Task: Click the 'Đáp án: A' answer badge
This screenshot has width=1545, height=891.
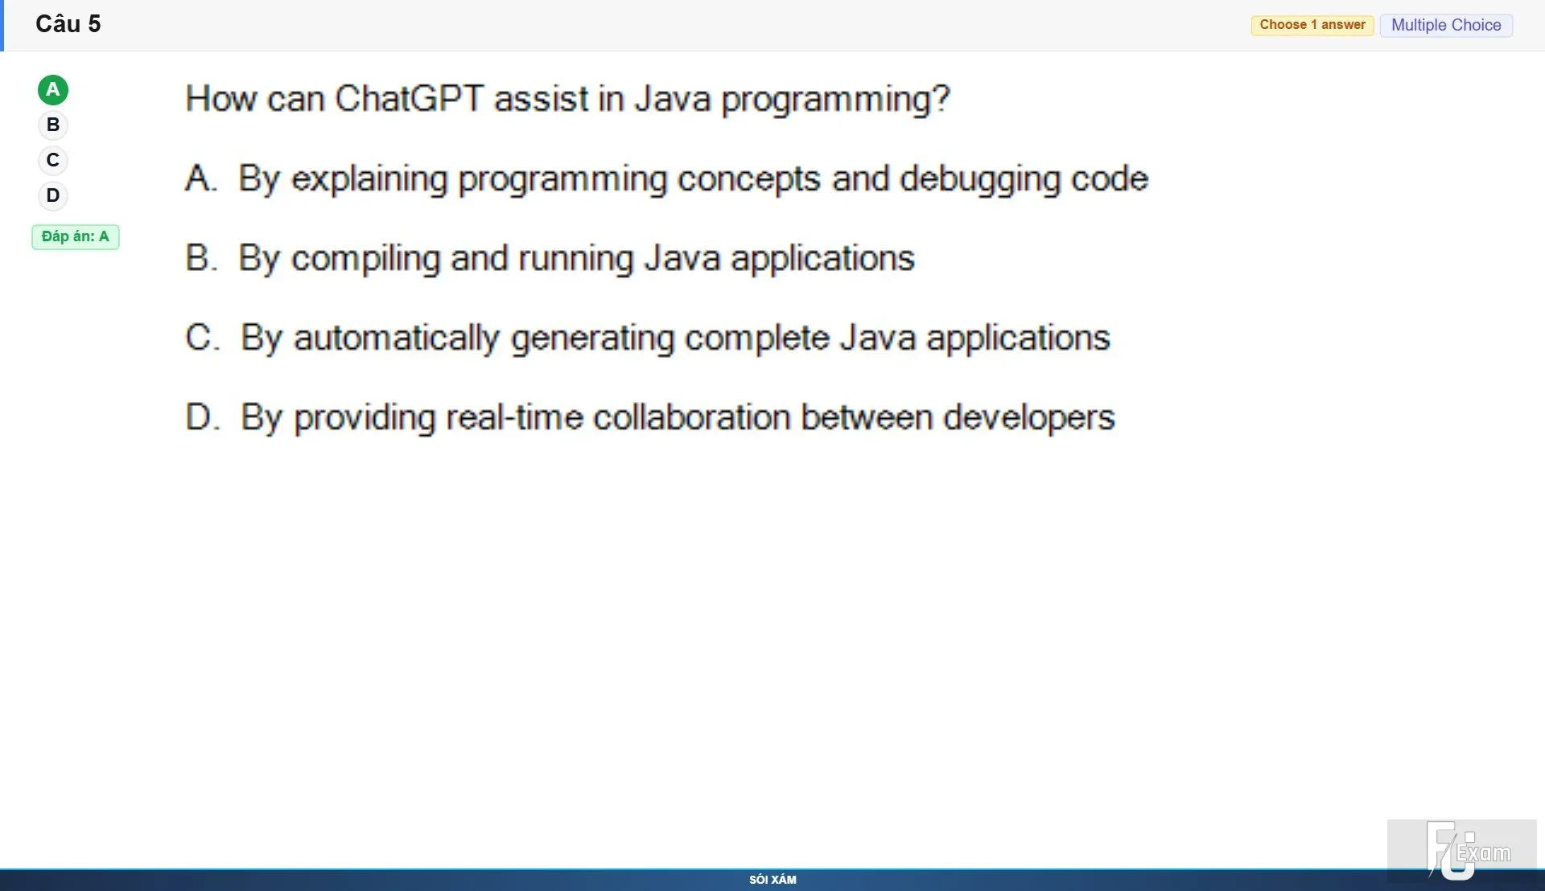Action: tap(76, 236)
